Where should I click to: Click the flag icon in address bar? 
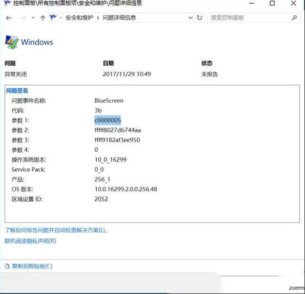(53, 18)
